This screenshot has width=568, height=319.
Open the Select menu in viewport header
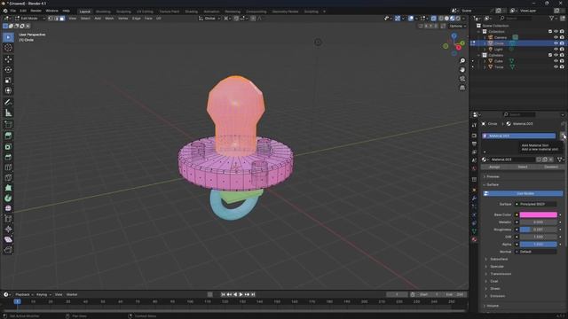click(85, 19)
